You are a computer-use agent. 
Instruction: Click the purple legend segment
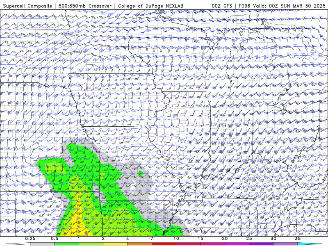(x=261, y=244)
